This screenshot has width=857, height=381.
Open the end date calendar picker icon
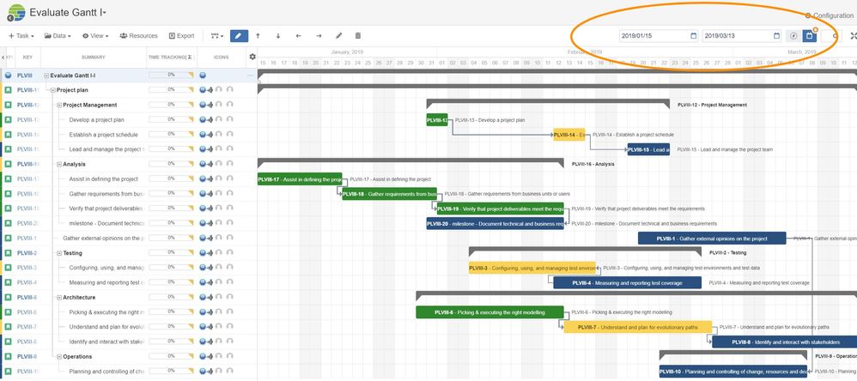coord(776,36)
